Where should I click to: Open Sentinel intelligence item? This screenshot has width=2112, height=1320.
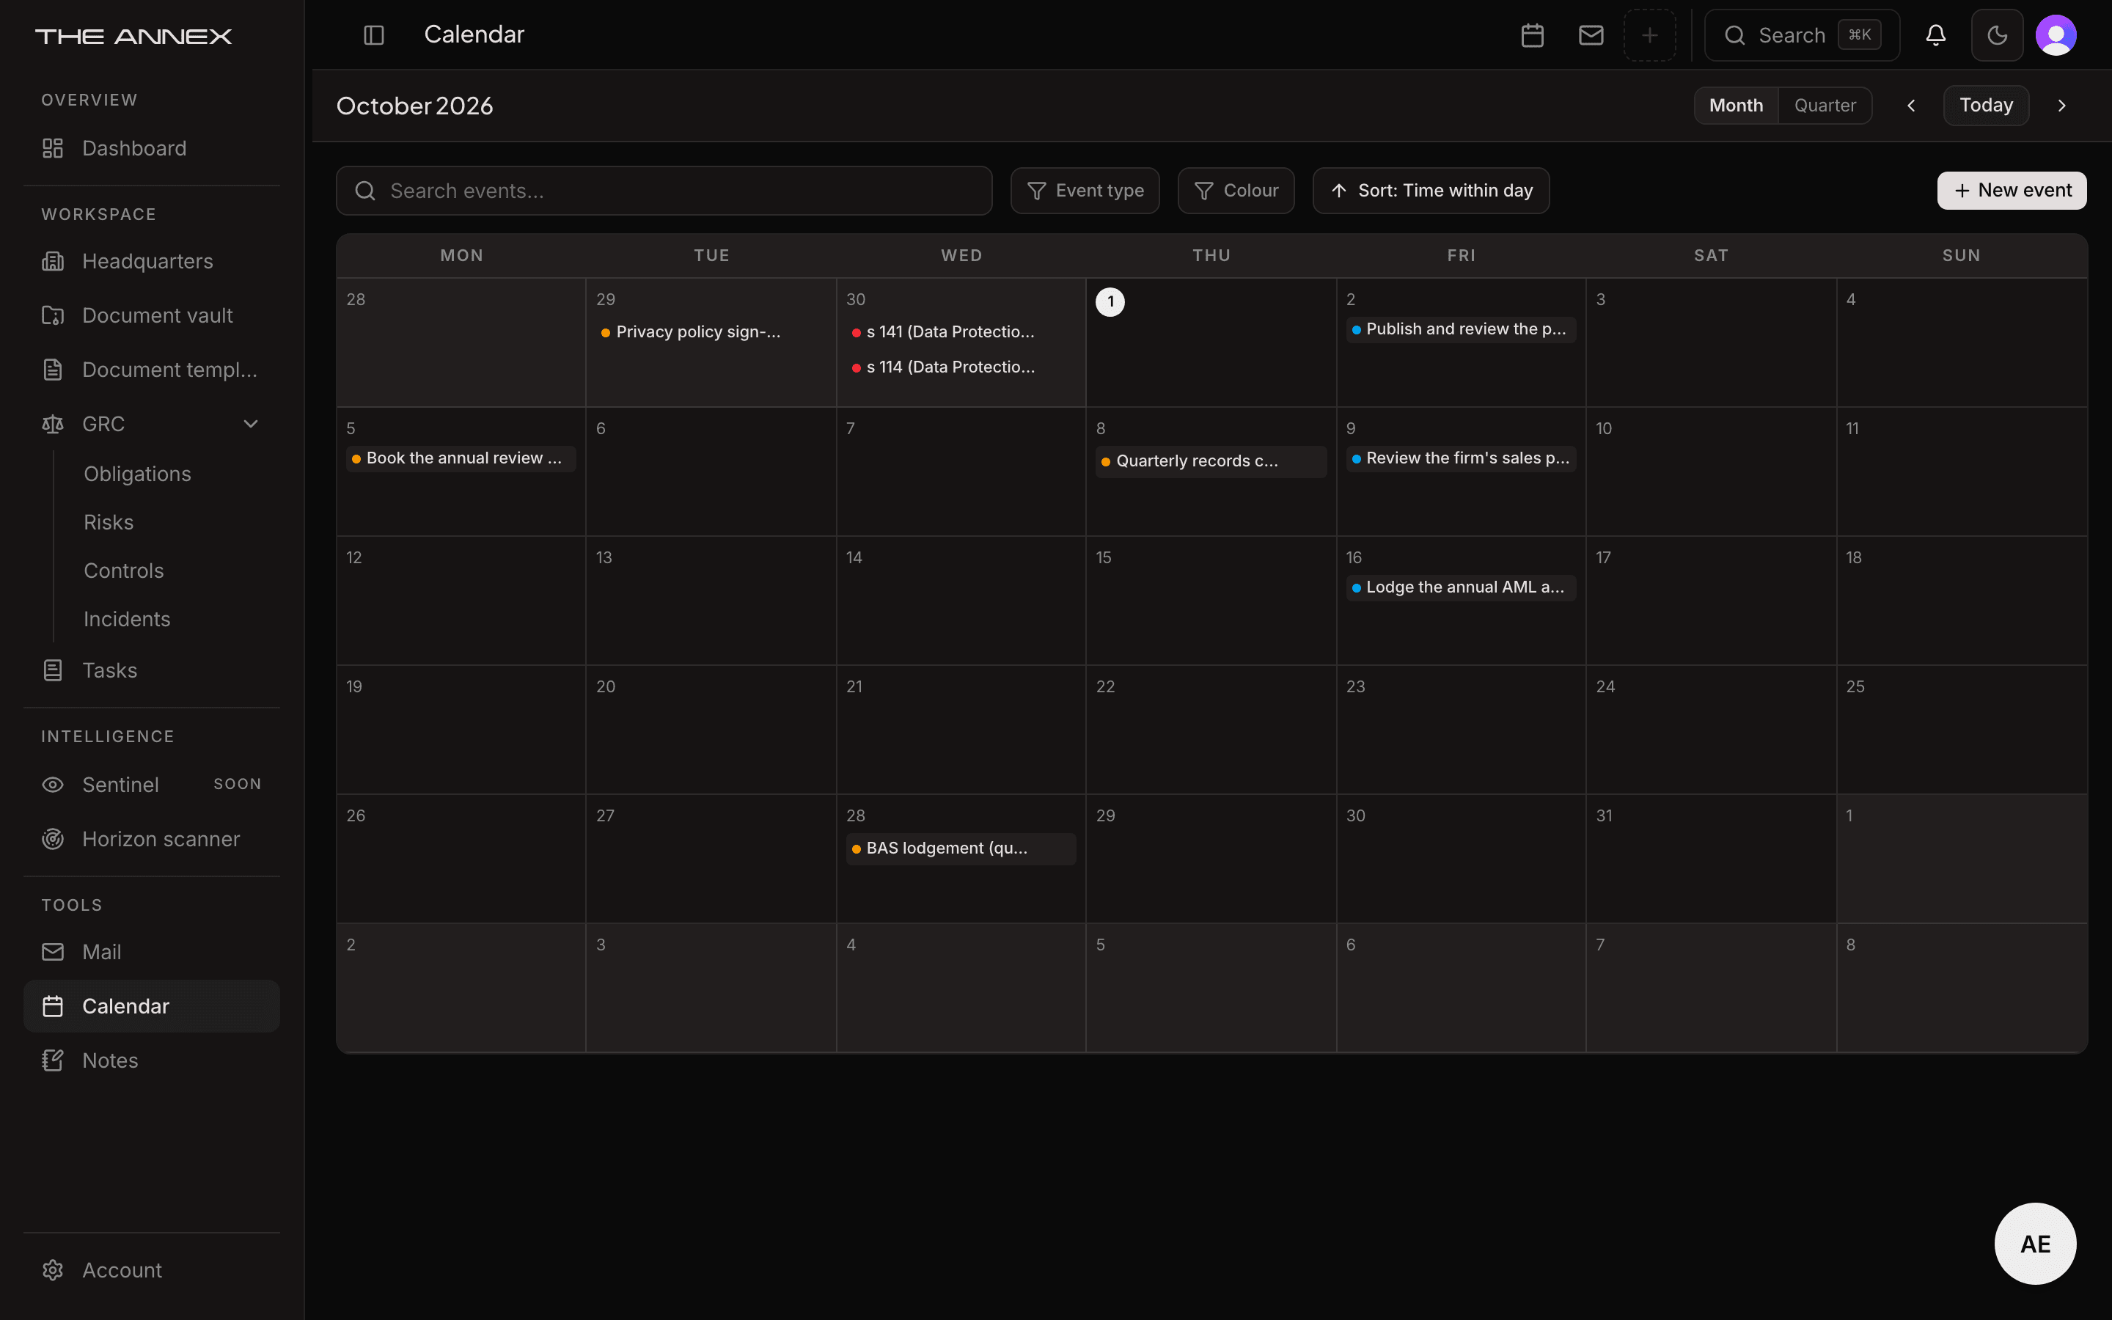point(151,785)
